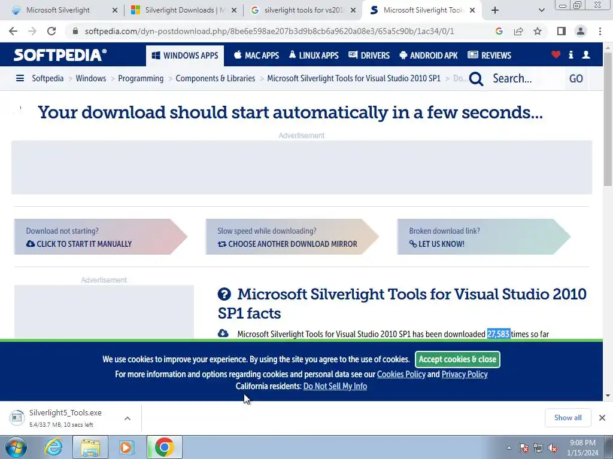
Task: Close the Silverlight Downloads tab
Action: click(234, 10)
